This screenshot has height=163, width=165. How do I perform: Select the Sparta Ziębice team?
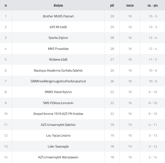[x=58, y=38]
